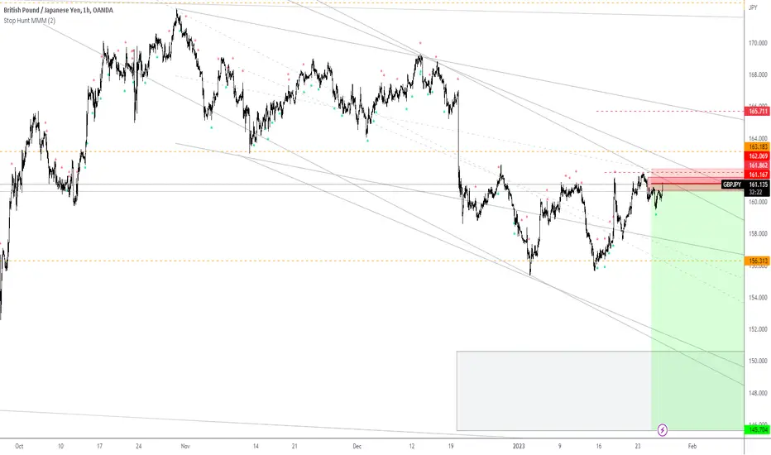Click the 154.000 price axis label
Screen dimensions: 771x455
[x=759, y=298]
